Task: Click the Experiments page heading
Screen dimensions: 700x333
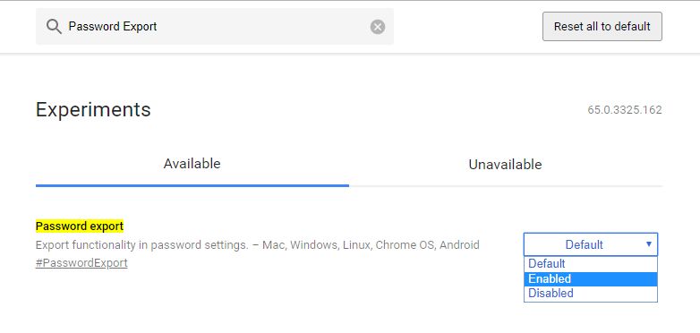Action: (93, 110)
